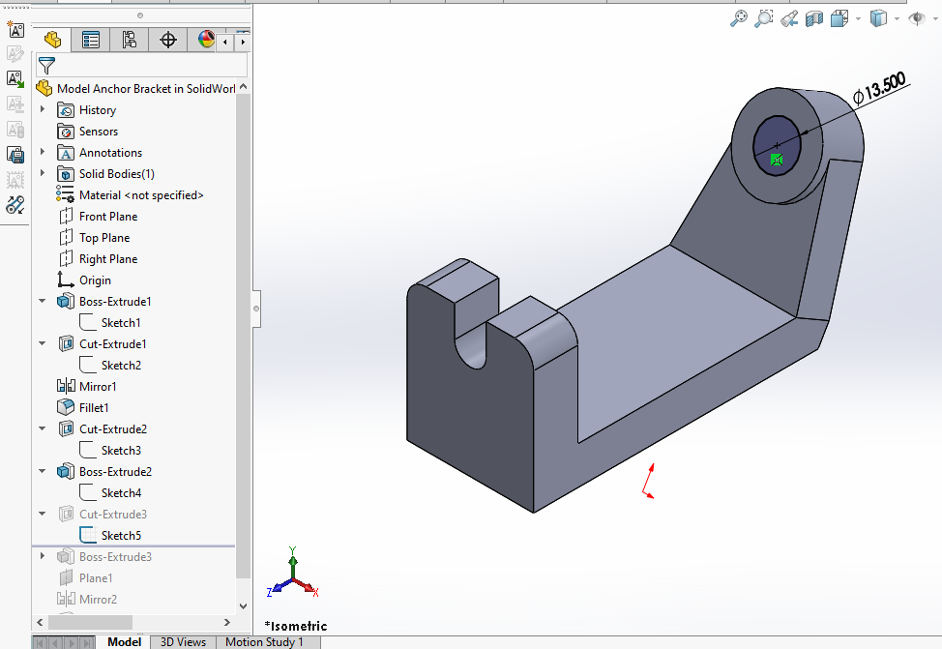Expand the History folder

pyautogui.click(x=43, y=110)
